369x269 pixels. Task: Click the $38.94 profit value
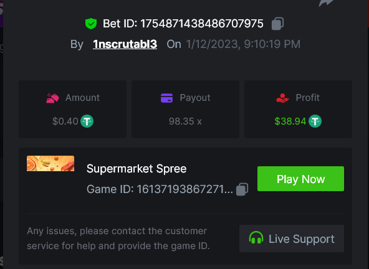pyautogui.click(x=290, y=121)
